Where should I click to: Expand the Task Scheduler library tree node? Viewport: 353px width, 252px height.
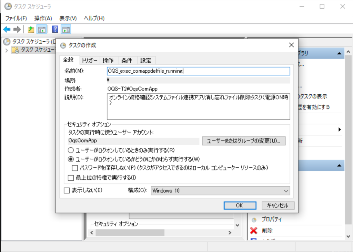pos(7,51)
